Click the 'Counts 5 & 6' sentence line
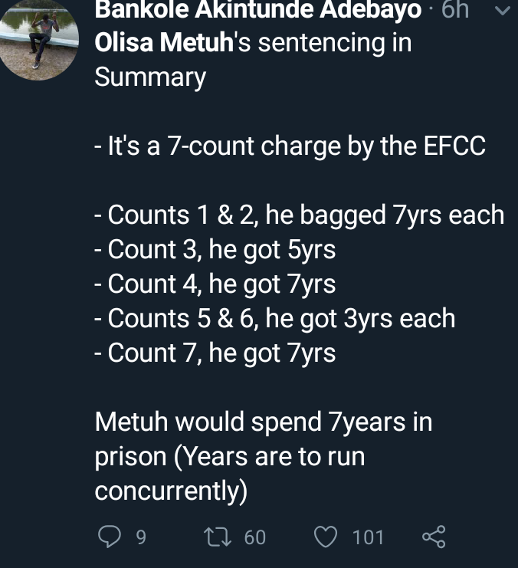 point(275,318)
